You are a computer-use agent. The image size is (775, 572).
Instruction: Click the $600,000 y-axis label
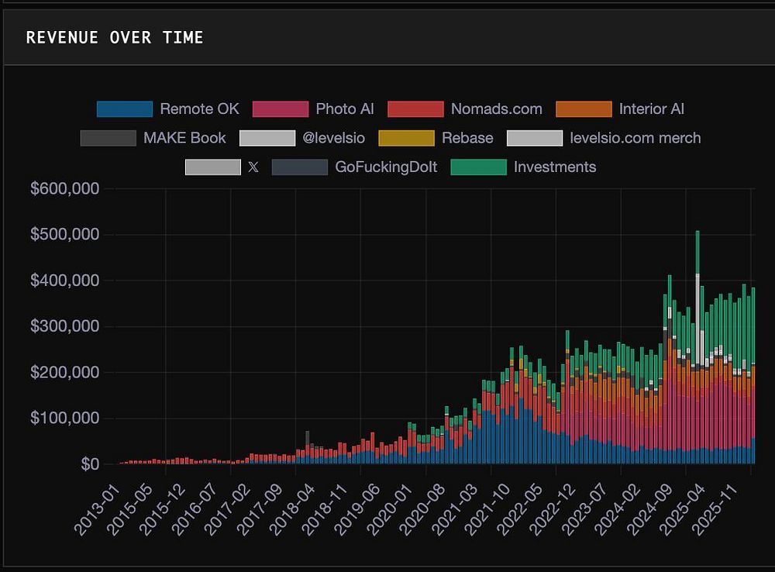pos(65,188)
